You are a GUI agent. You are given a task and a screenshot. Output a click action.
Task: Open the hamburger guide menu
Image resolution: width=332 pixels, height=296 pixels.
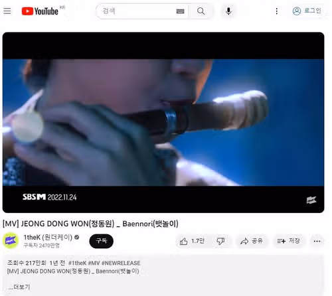tap(7, 11)
